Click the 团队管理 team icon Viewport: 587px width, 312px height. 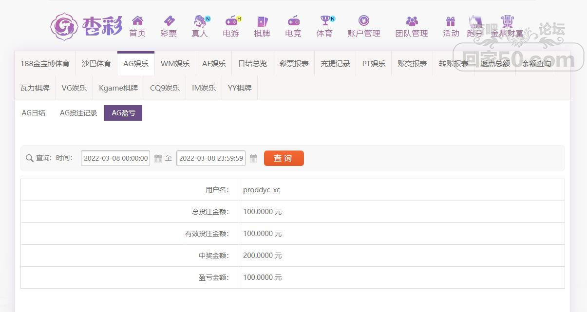tap(412, 21)
